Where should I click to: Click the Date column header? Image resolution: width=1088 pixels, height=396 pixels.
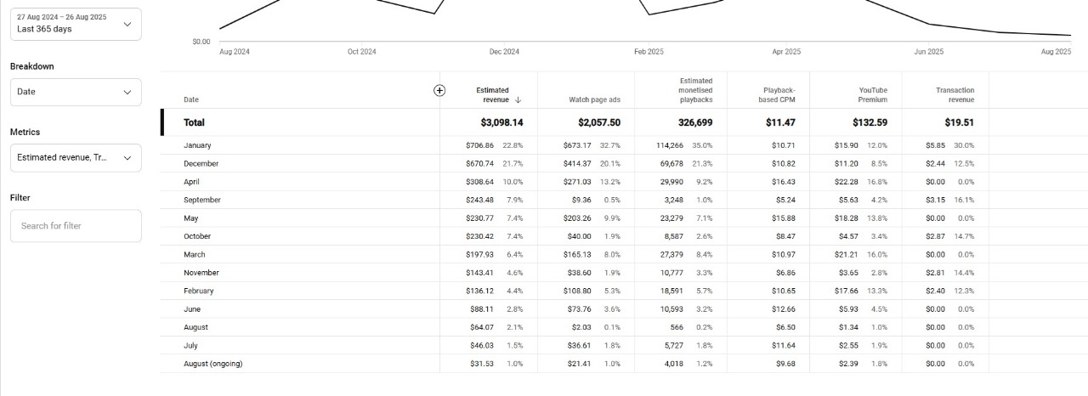(191, 100)
